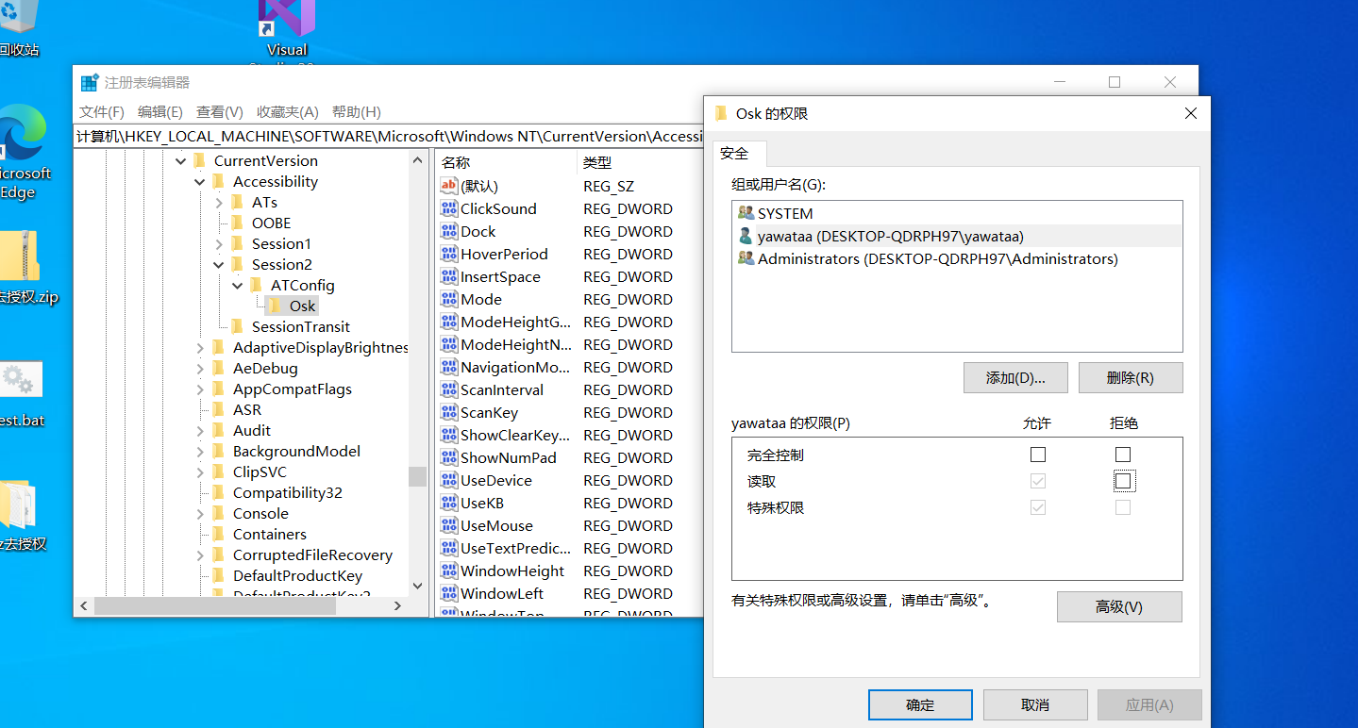Click the ScanKey DWORD value icon
This screenshot has height=728, width=1358.
449,412
